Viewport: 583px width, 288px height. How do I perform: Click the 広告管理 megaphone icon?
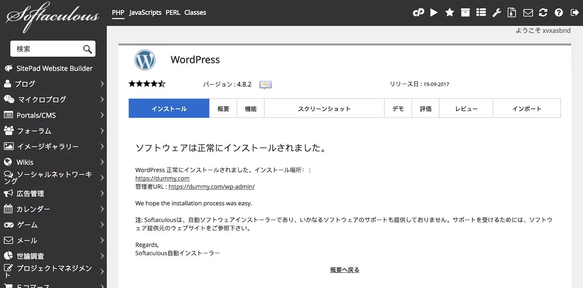(x=9, y=193)
